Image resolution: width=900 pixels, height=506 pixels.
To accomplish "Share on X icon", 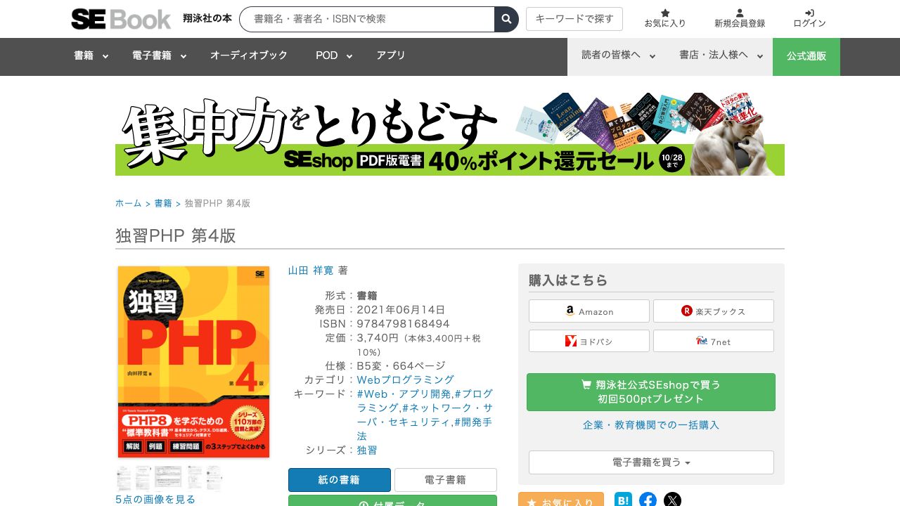I will tap(672, 500).
